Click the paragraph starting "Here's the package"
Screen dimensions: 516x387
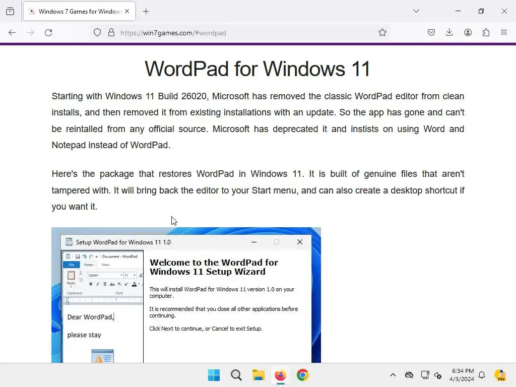pyautogui.click(x=258, y=190)
